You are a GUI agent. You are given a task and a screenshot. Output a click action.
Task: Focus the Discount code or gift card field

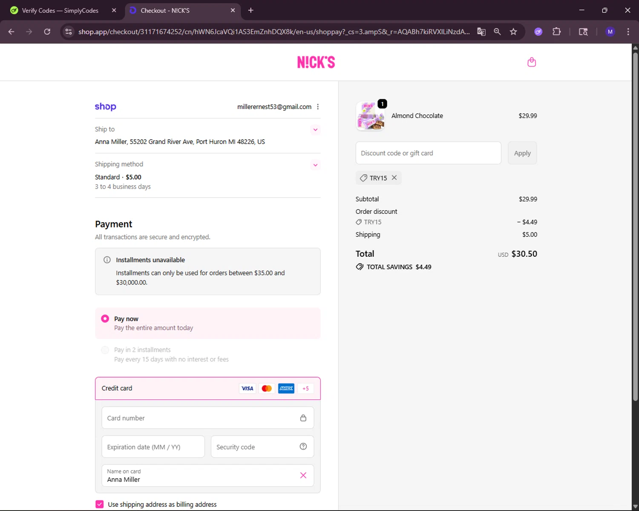[x=429, y=153]
